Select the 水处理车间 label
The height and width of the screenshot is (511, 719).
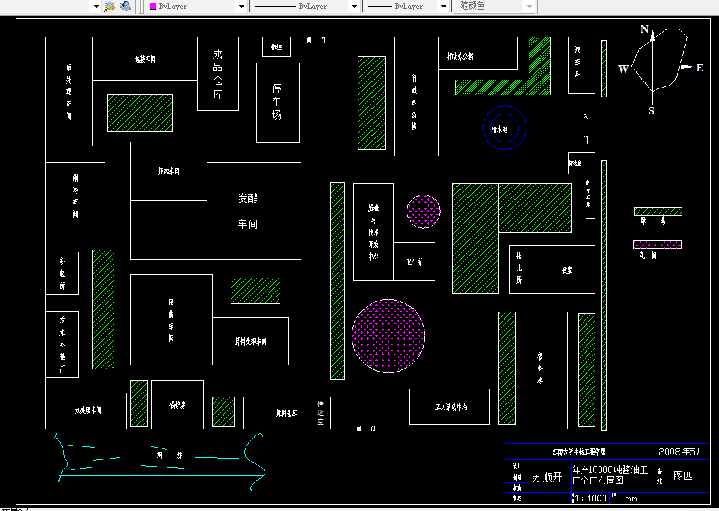point(88,410)
